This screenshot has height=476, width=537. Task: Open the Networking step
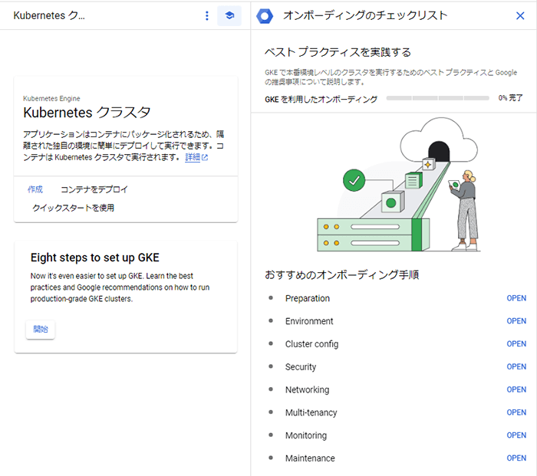[516, 390]
